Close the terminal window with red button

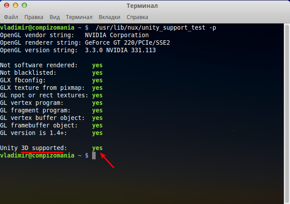[x=7, y=6]
